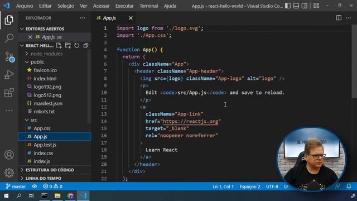Toggle secondary side bar visibility
The width and height of the screenshot is (357, 201).
click(304, 6)
